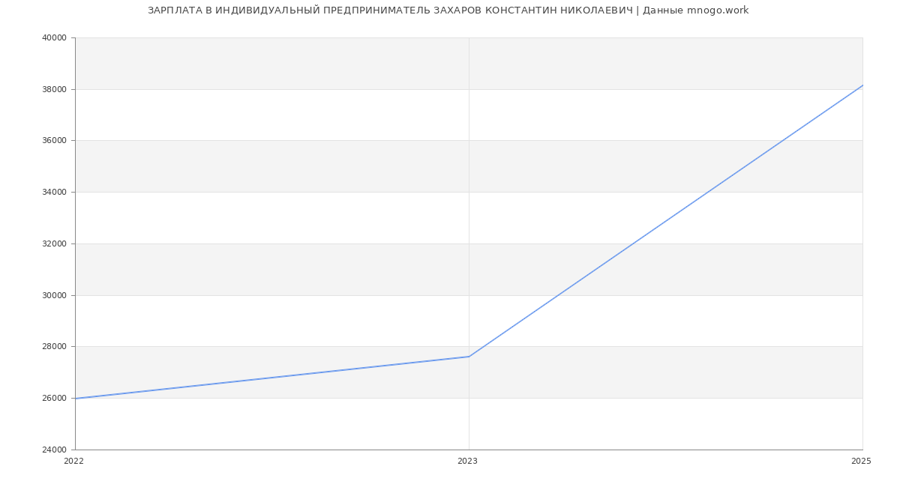Select the 38000 y-axis label

(55, 89)
